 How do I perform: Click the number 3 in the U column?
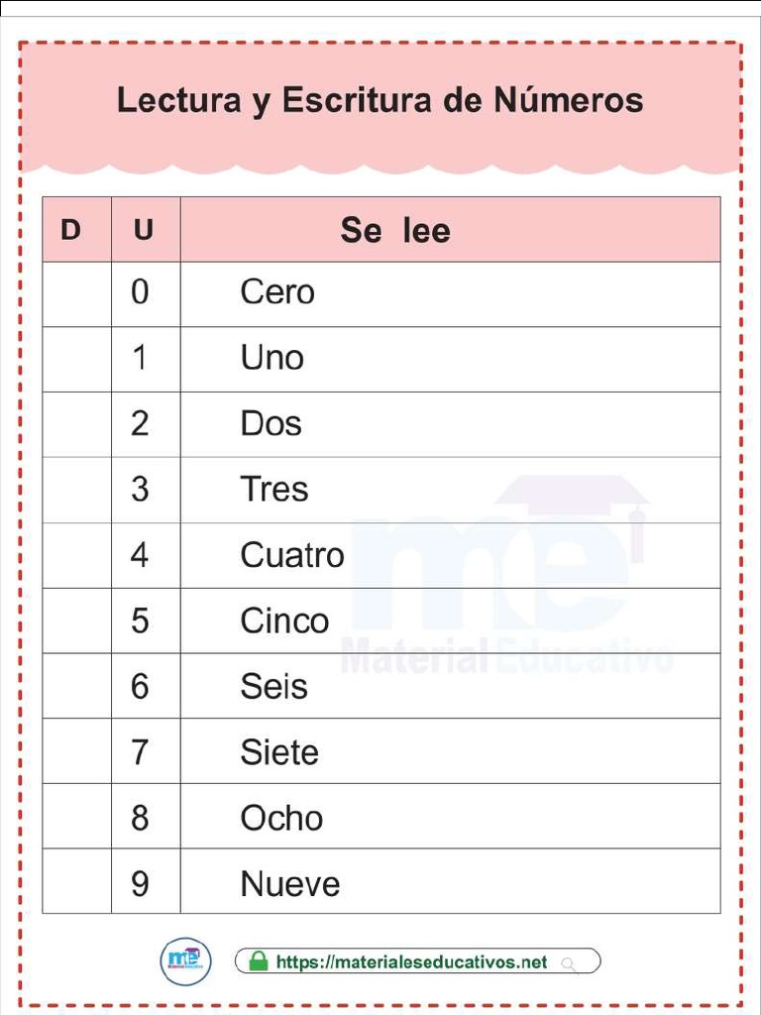[x=140, y=490]
